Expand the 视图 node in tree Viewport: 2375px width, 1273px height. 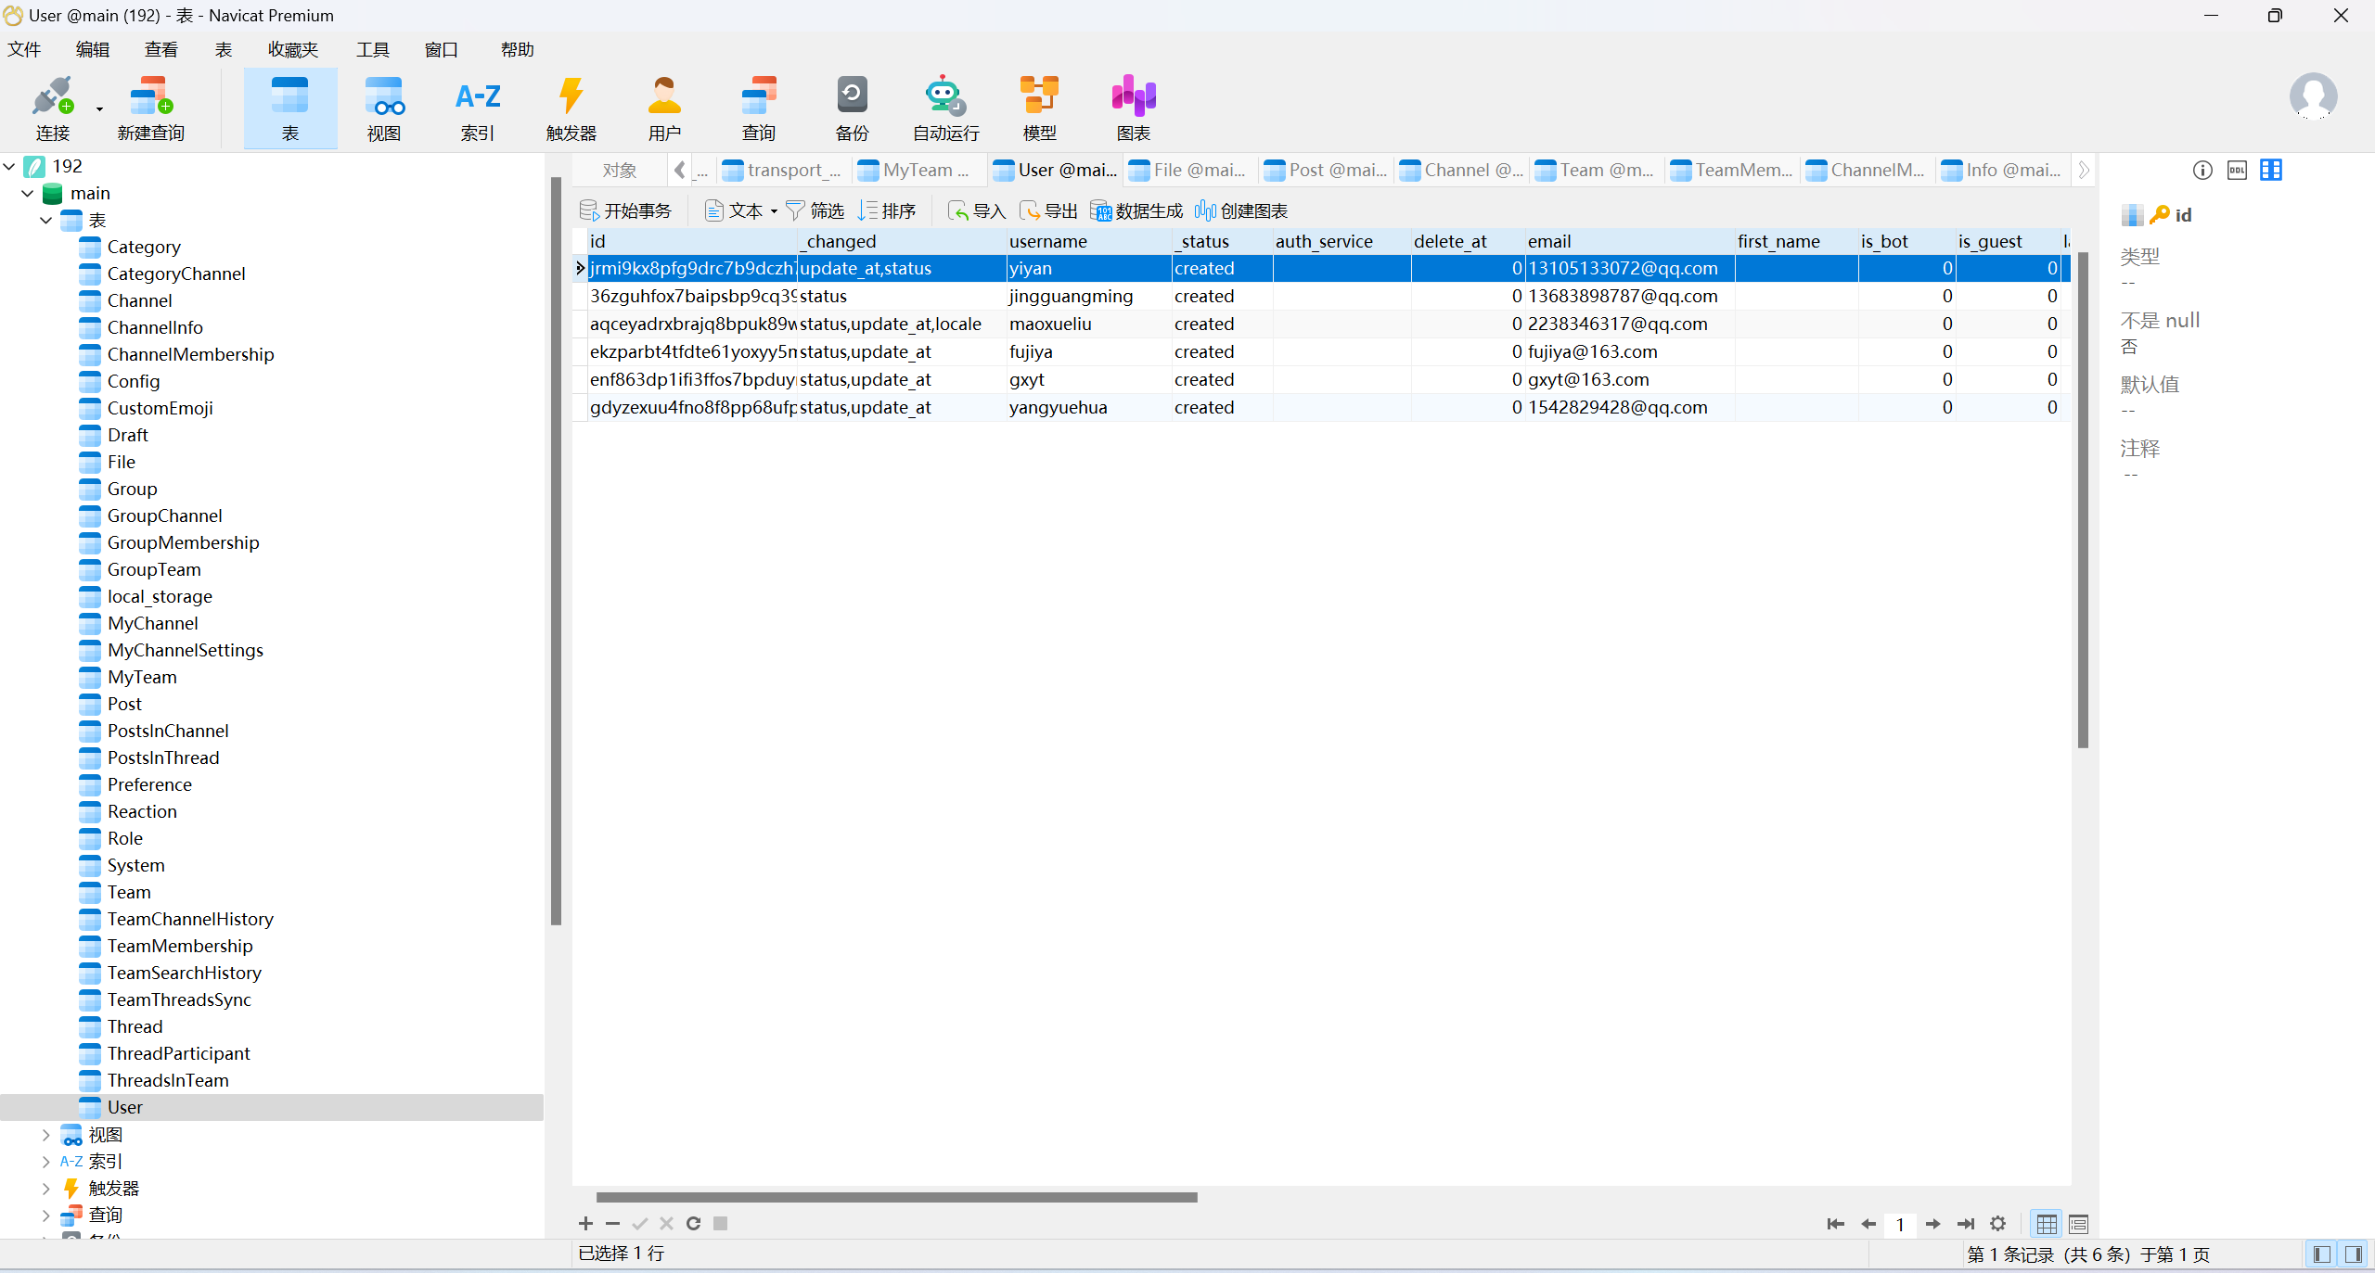point(45,1135)
